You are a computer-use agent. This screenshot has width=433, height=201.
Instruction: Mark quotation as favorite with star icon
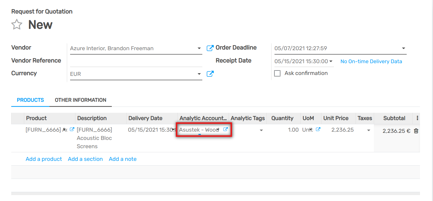[17, 24]
